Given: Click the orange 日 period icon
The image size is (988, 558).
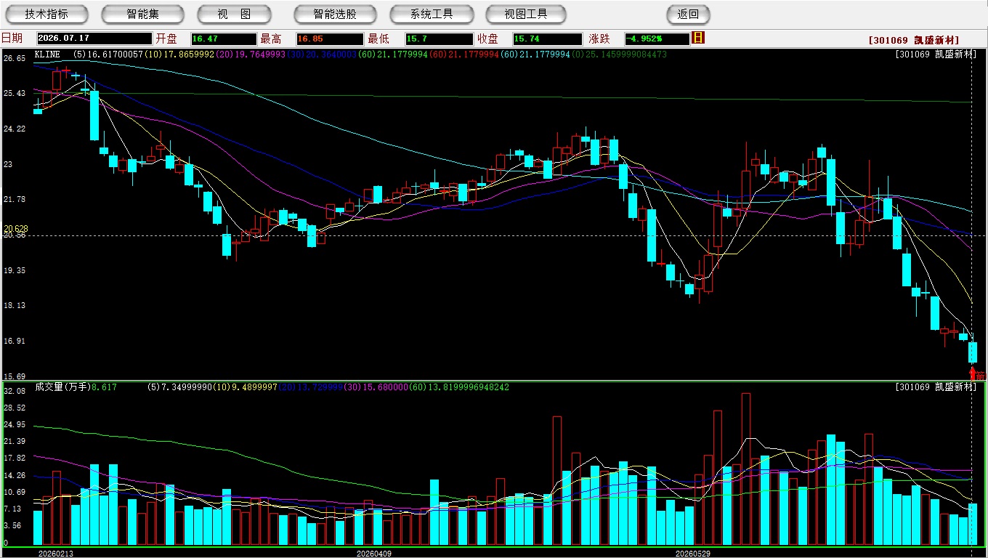Looking at the screenshot, I should pyautogui.click(x=698, y=38).
